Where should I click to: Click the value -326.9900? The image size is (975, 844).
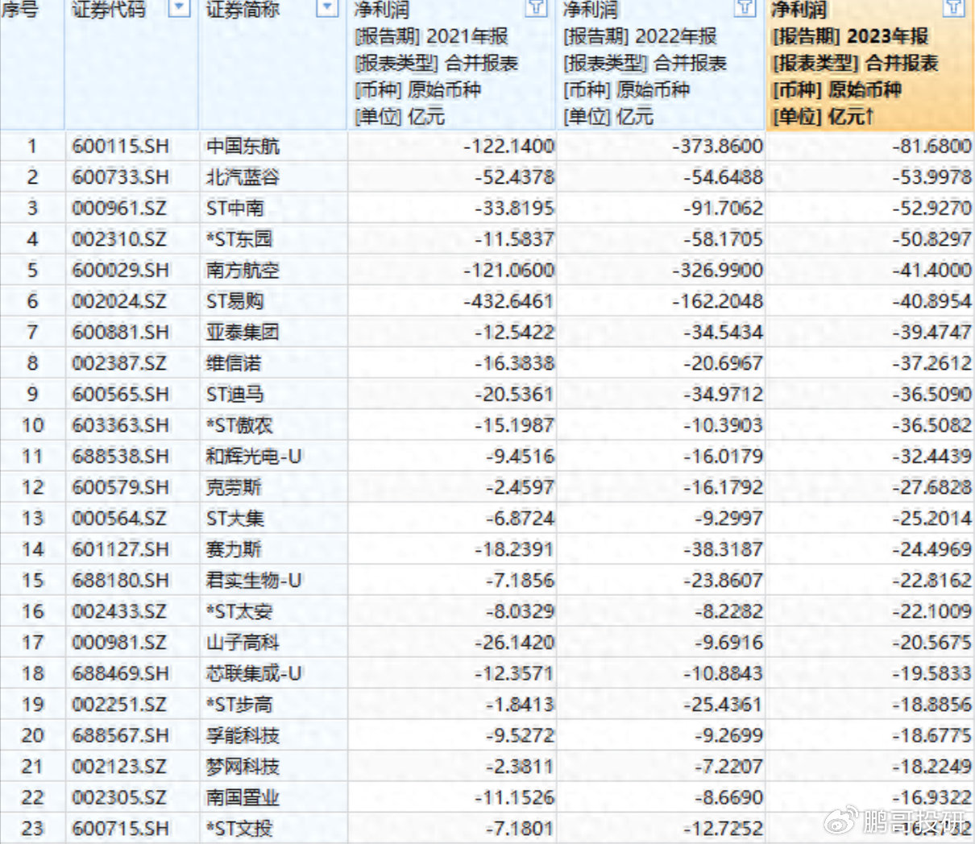coord(717,270)
